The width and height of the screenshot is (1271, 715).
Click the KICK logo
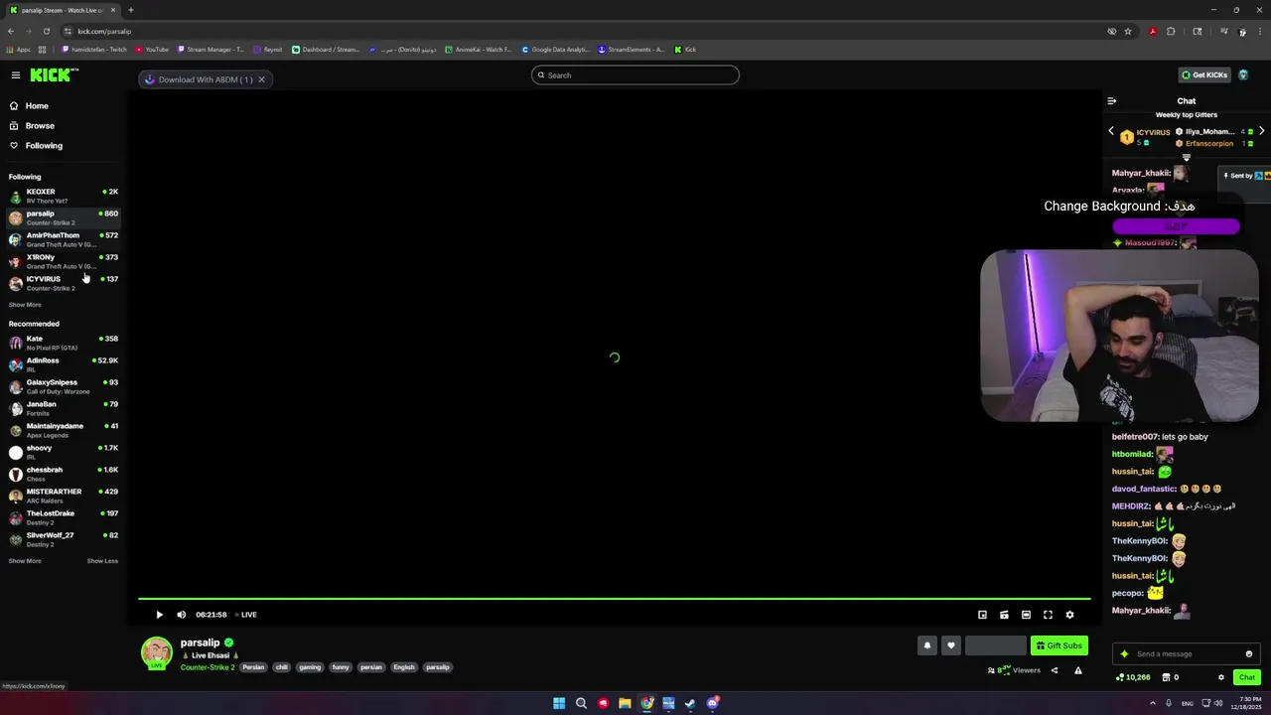[x=54, y=75]
